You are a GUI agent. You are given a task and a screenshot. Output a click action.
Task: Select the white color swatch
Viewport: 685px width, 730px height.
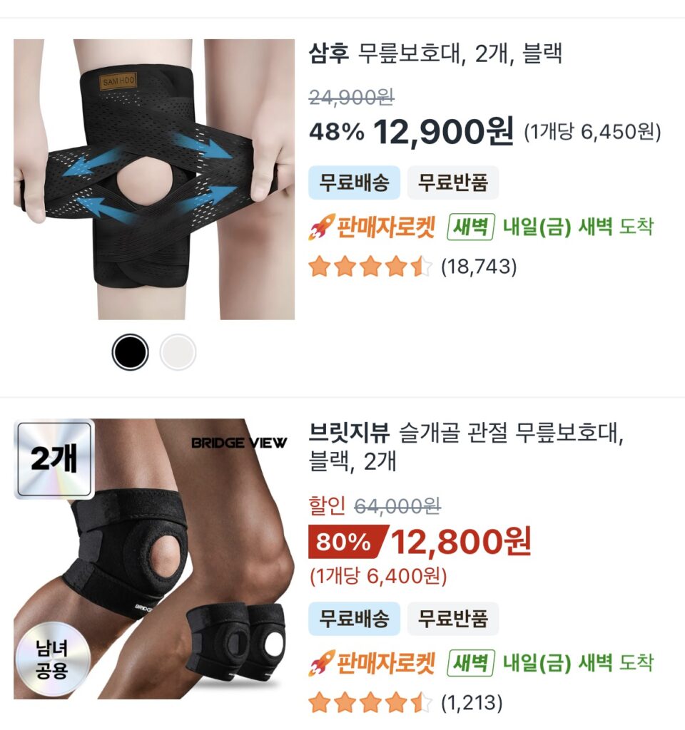click(178, 352)
